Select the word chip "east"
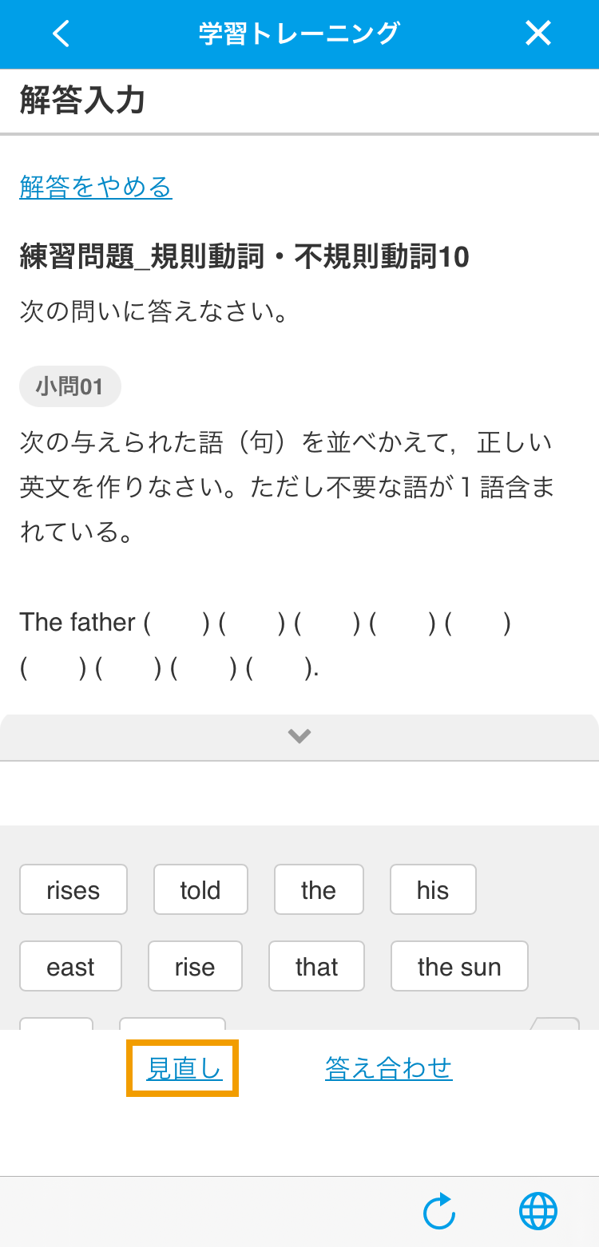Screen dimensions: 599x1247 pos(70,966)
